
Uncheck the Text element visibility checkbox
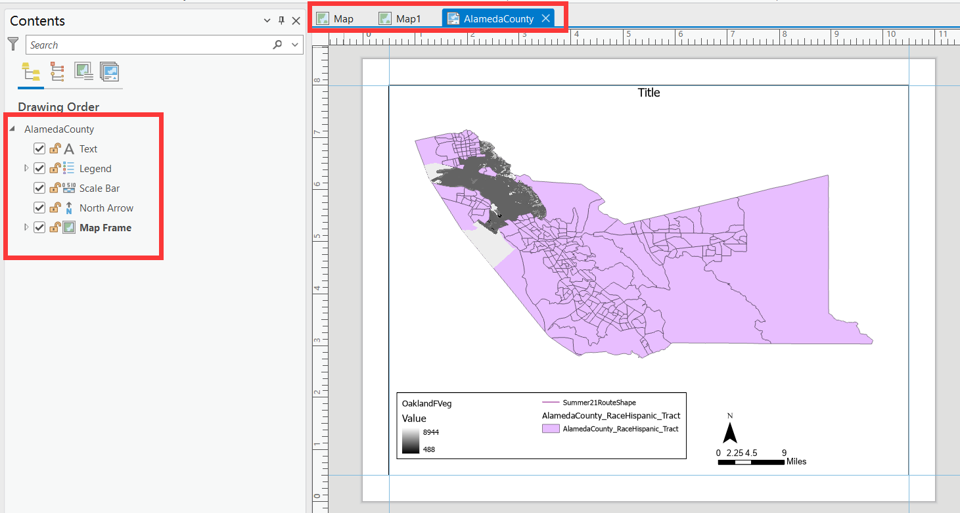(x=39, y=148)
